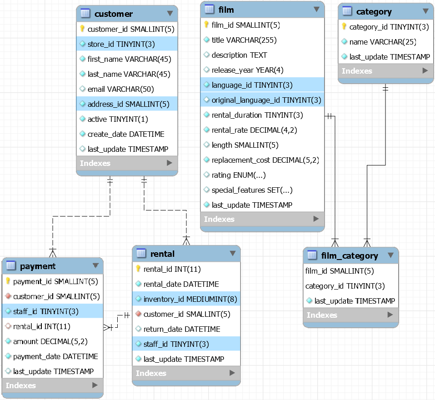
Task: Select the store_id column in customer table
Action: click(x=120, y=44)
